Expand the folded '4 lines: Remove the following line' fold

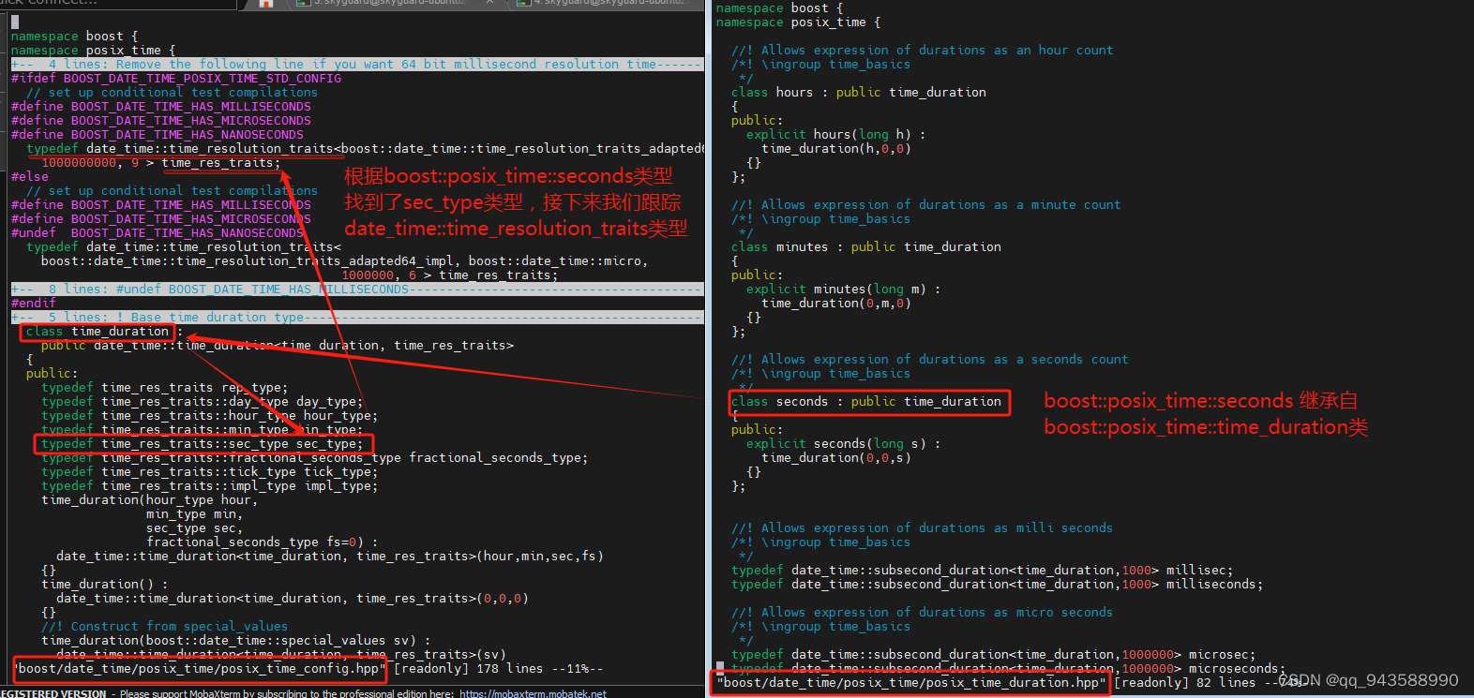point(356,64)
